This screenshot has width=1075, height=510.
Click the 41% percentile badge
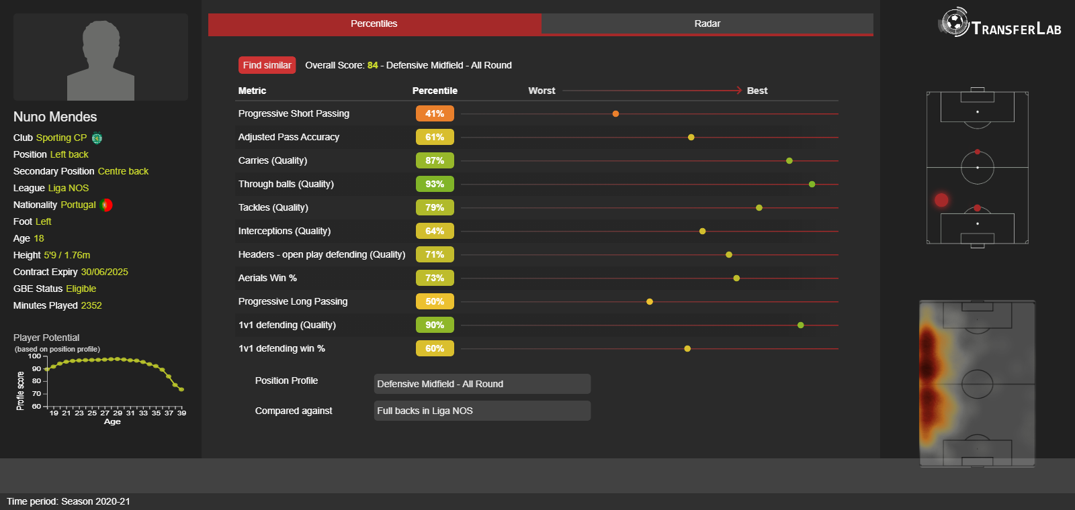pos(435,114)
